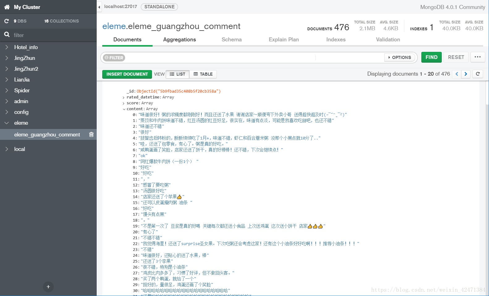
Task: Click INSERT DOCUMENT button
Action: pos(127,74)
